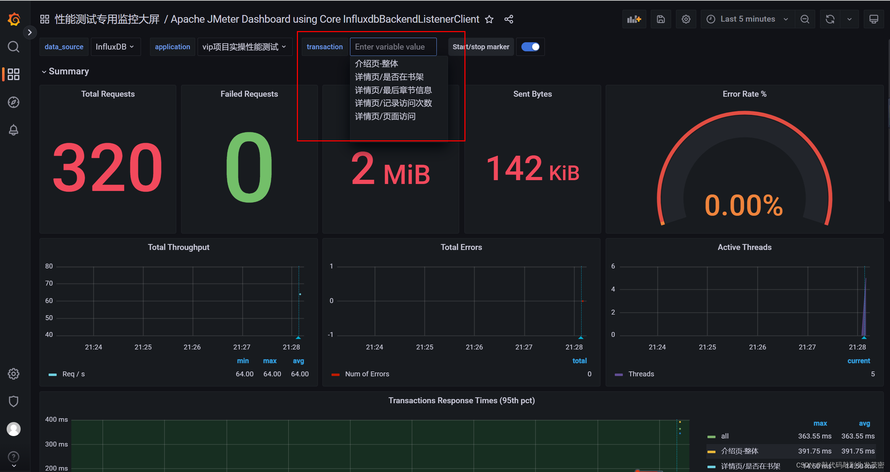Click the share dashboard icon
This screenshot has width=890, height=472.
509,19
